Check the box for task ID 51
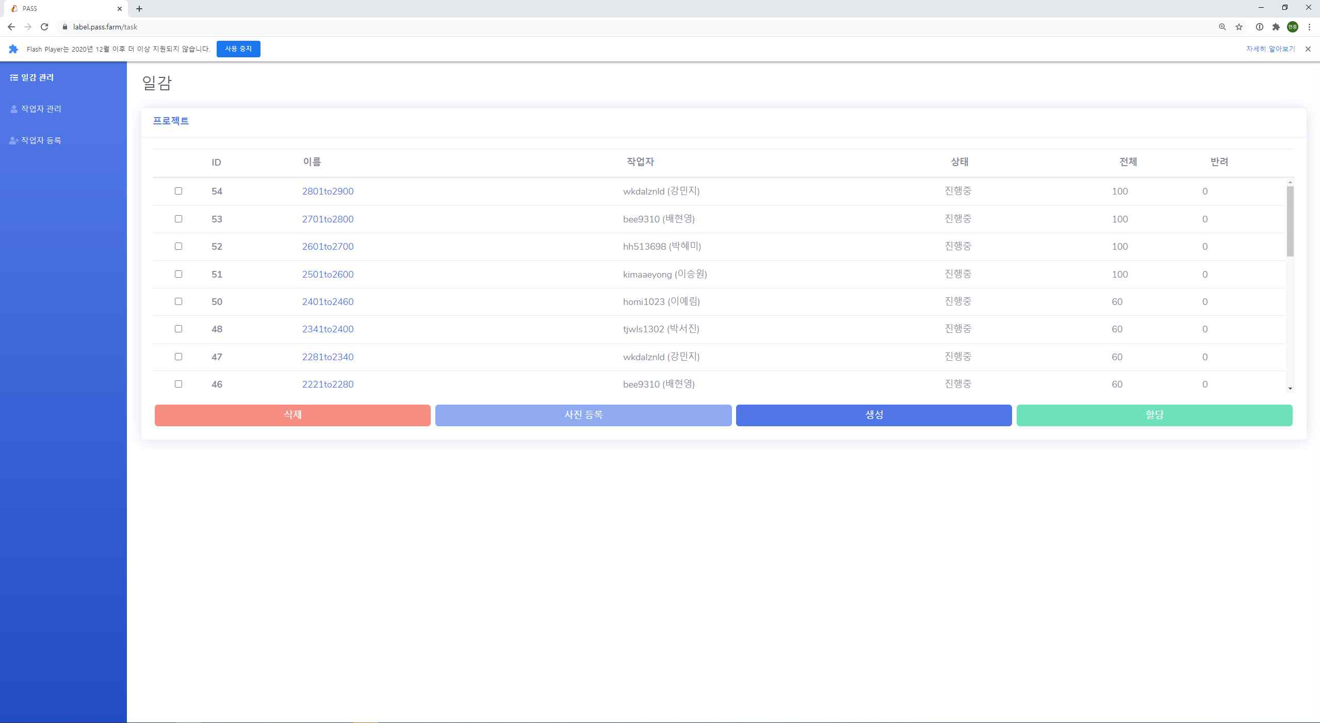 coord(178,274)
